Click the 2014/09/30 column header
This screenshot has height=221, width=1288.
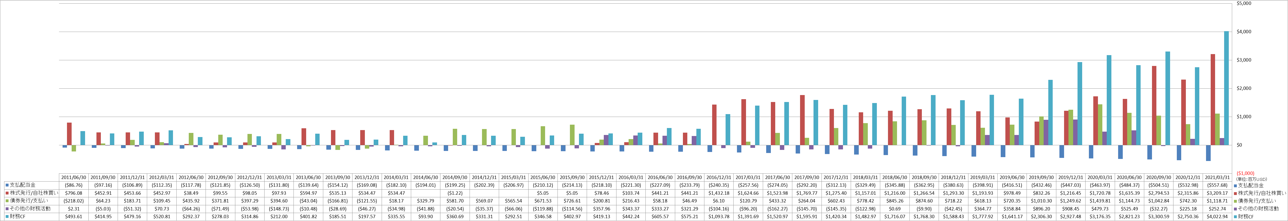(x=455, y=177)
